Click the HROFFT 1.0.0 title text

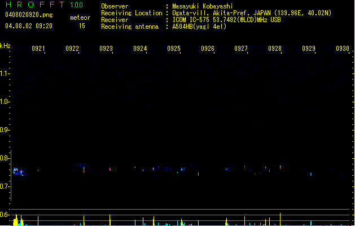click(44, 5)
